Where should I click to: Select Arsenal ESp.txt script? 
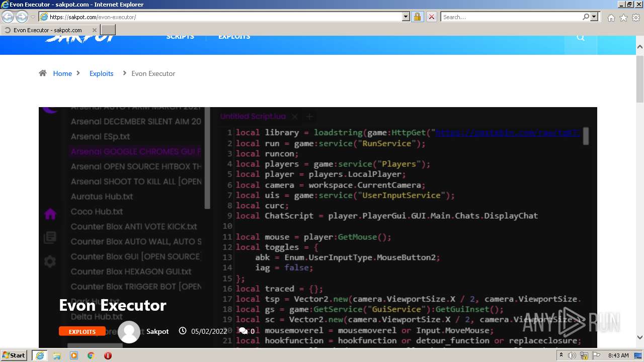[x=101, y=137]
